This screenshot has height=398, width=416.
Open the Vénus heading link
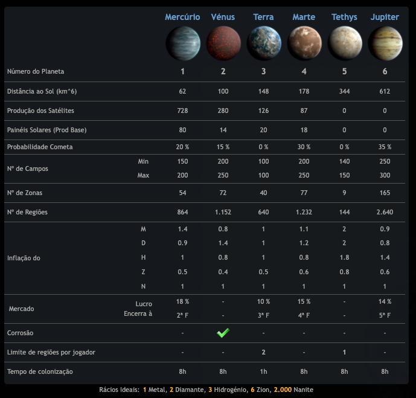point(223,17)
